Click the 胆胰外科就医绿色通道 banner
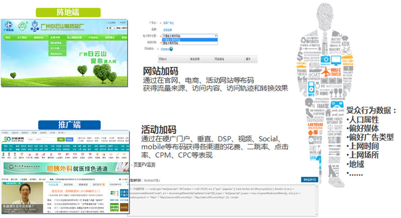Viewport: 401px width, 218px height. coord(66,168)
